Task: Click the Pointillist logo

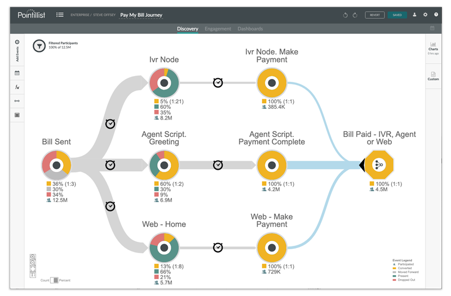Action: pyautogui.click(x=32, y=15)
